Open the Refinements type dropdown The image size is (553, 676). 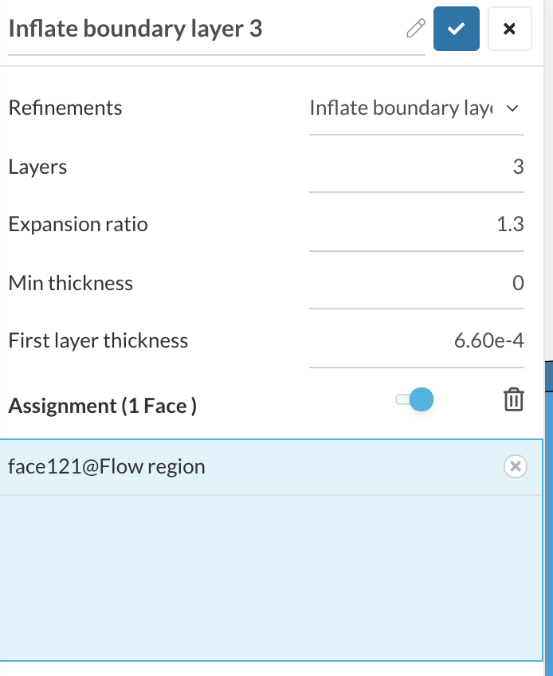pyautogui.click(x=414, y=108)
